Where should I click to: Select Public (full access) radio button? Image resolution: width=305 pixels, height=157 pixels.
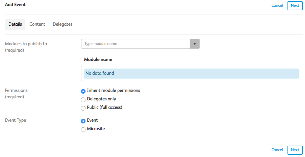83,108
